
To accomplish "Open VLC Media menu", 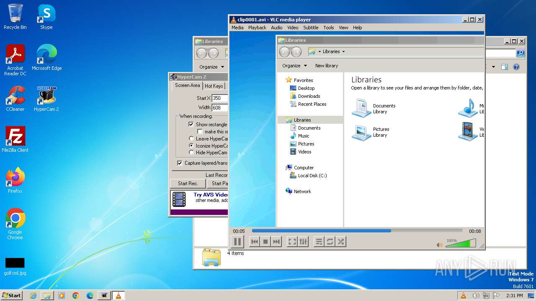I will [x=237, y=28].
